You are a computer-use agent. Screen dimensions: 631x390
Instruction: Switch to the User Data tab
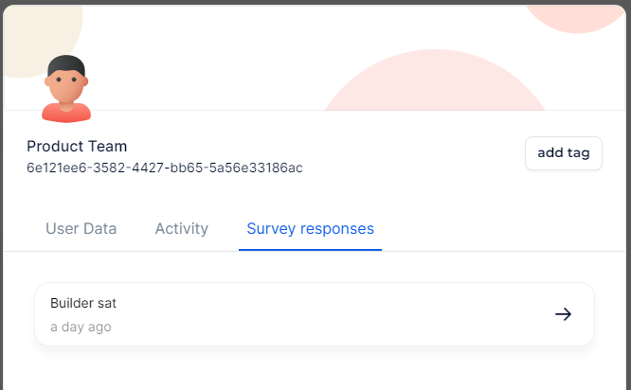tap(81, 228)
